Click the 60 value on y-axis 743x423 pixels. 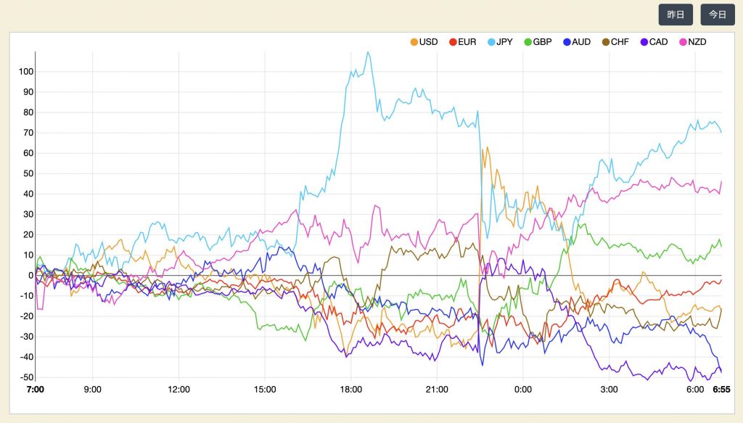28,153
